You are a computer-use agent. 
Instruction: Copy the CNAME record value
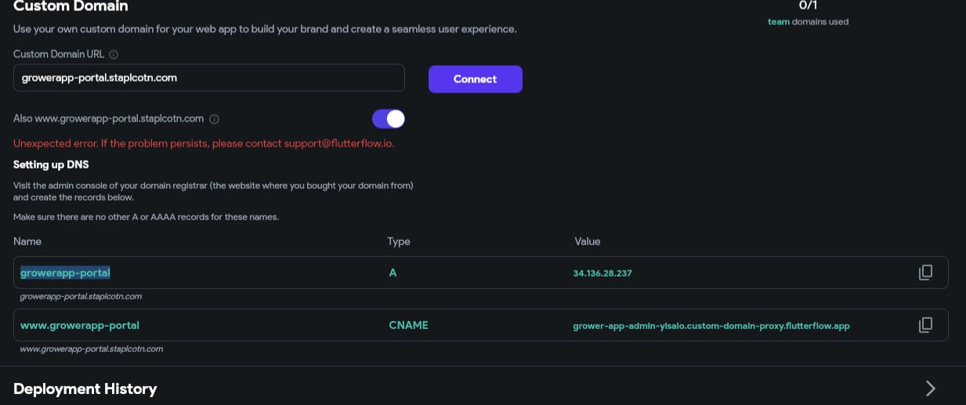[x=925, y=325]
